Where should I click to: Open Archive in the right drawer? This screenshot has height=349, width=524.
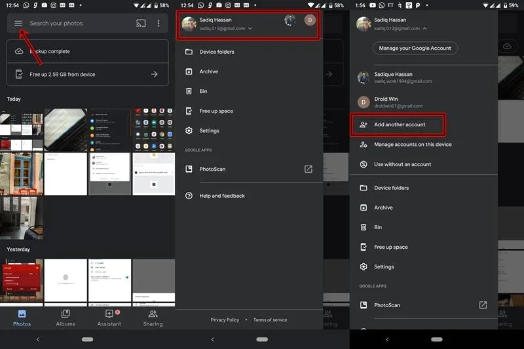tap(423, 208)
